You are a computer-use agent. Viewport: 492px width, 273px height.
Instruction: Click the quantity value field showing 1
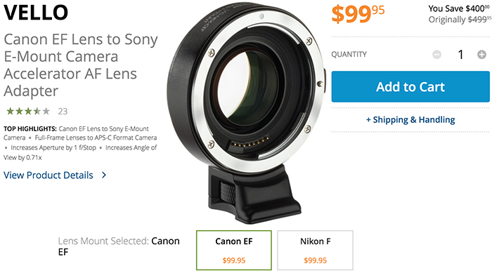coord(460,55)
